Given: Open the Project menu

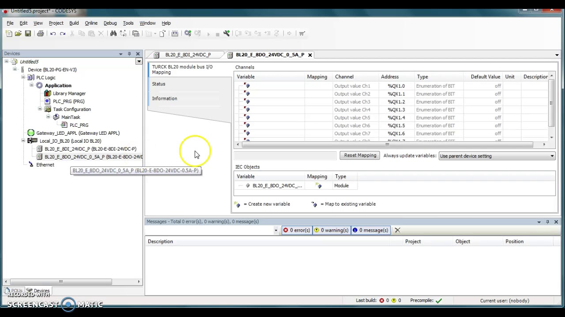Looking at the screenshot, I should pyautogui.click(x=56, y=23).
